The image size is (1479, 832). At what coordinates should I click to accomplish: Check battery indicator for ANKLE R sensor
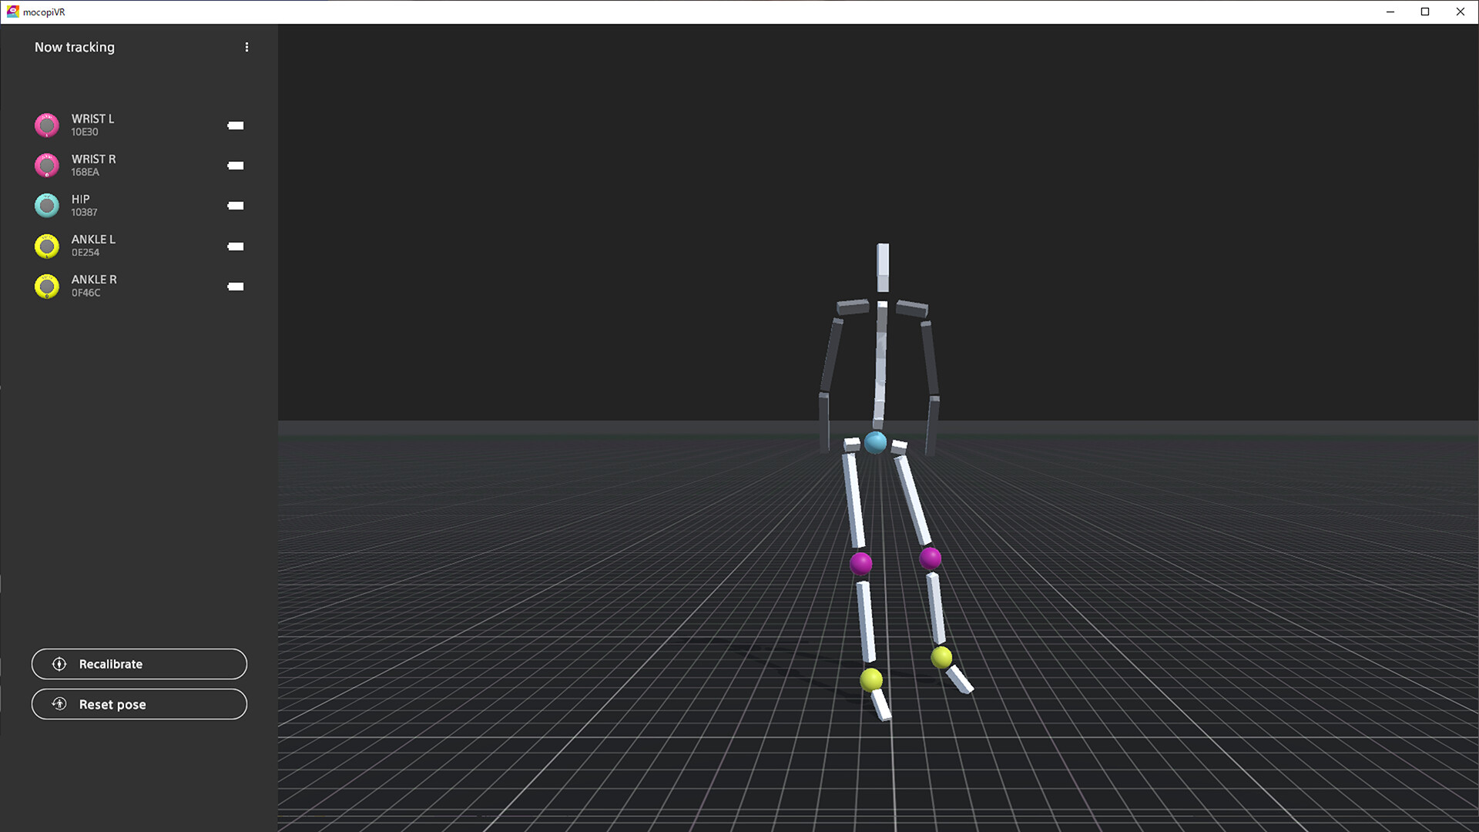[x=235, y=286]
